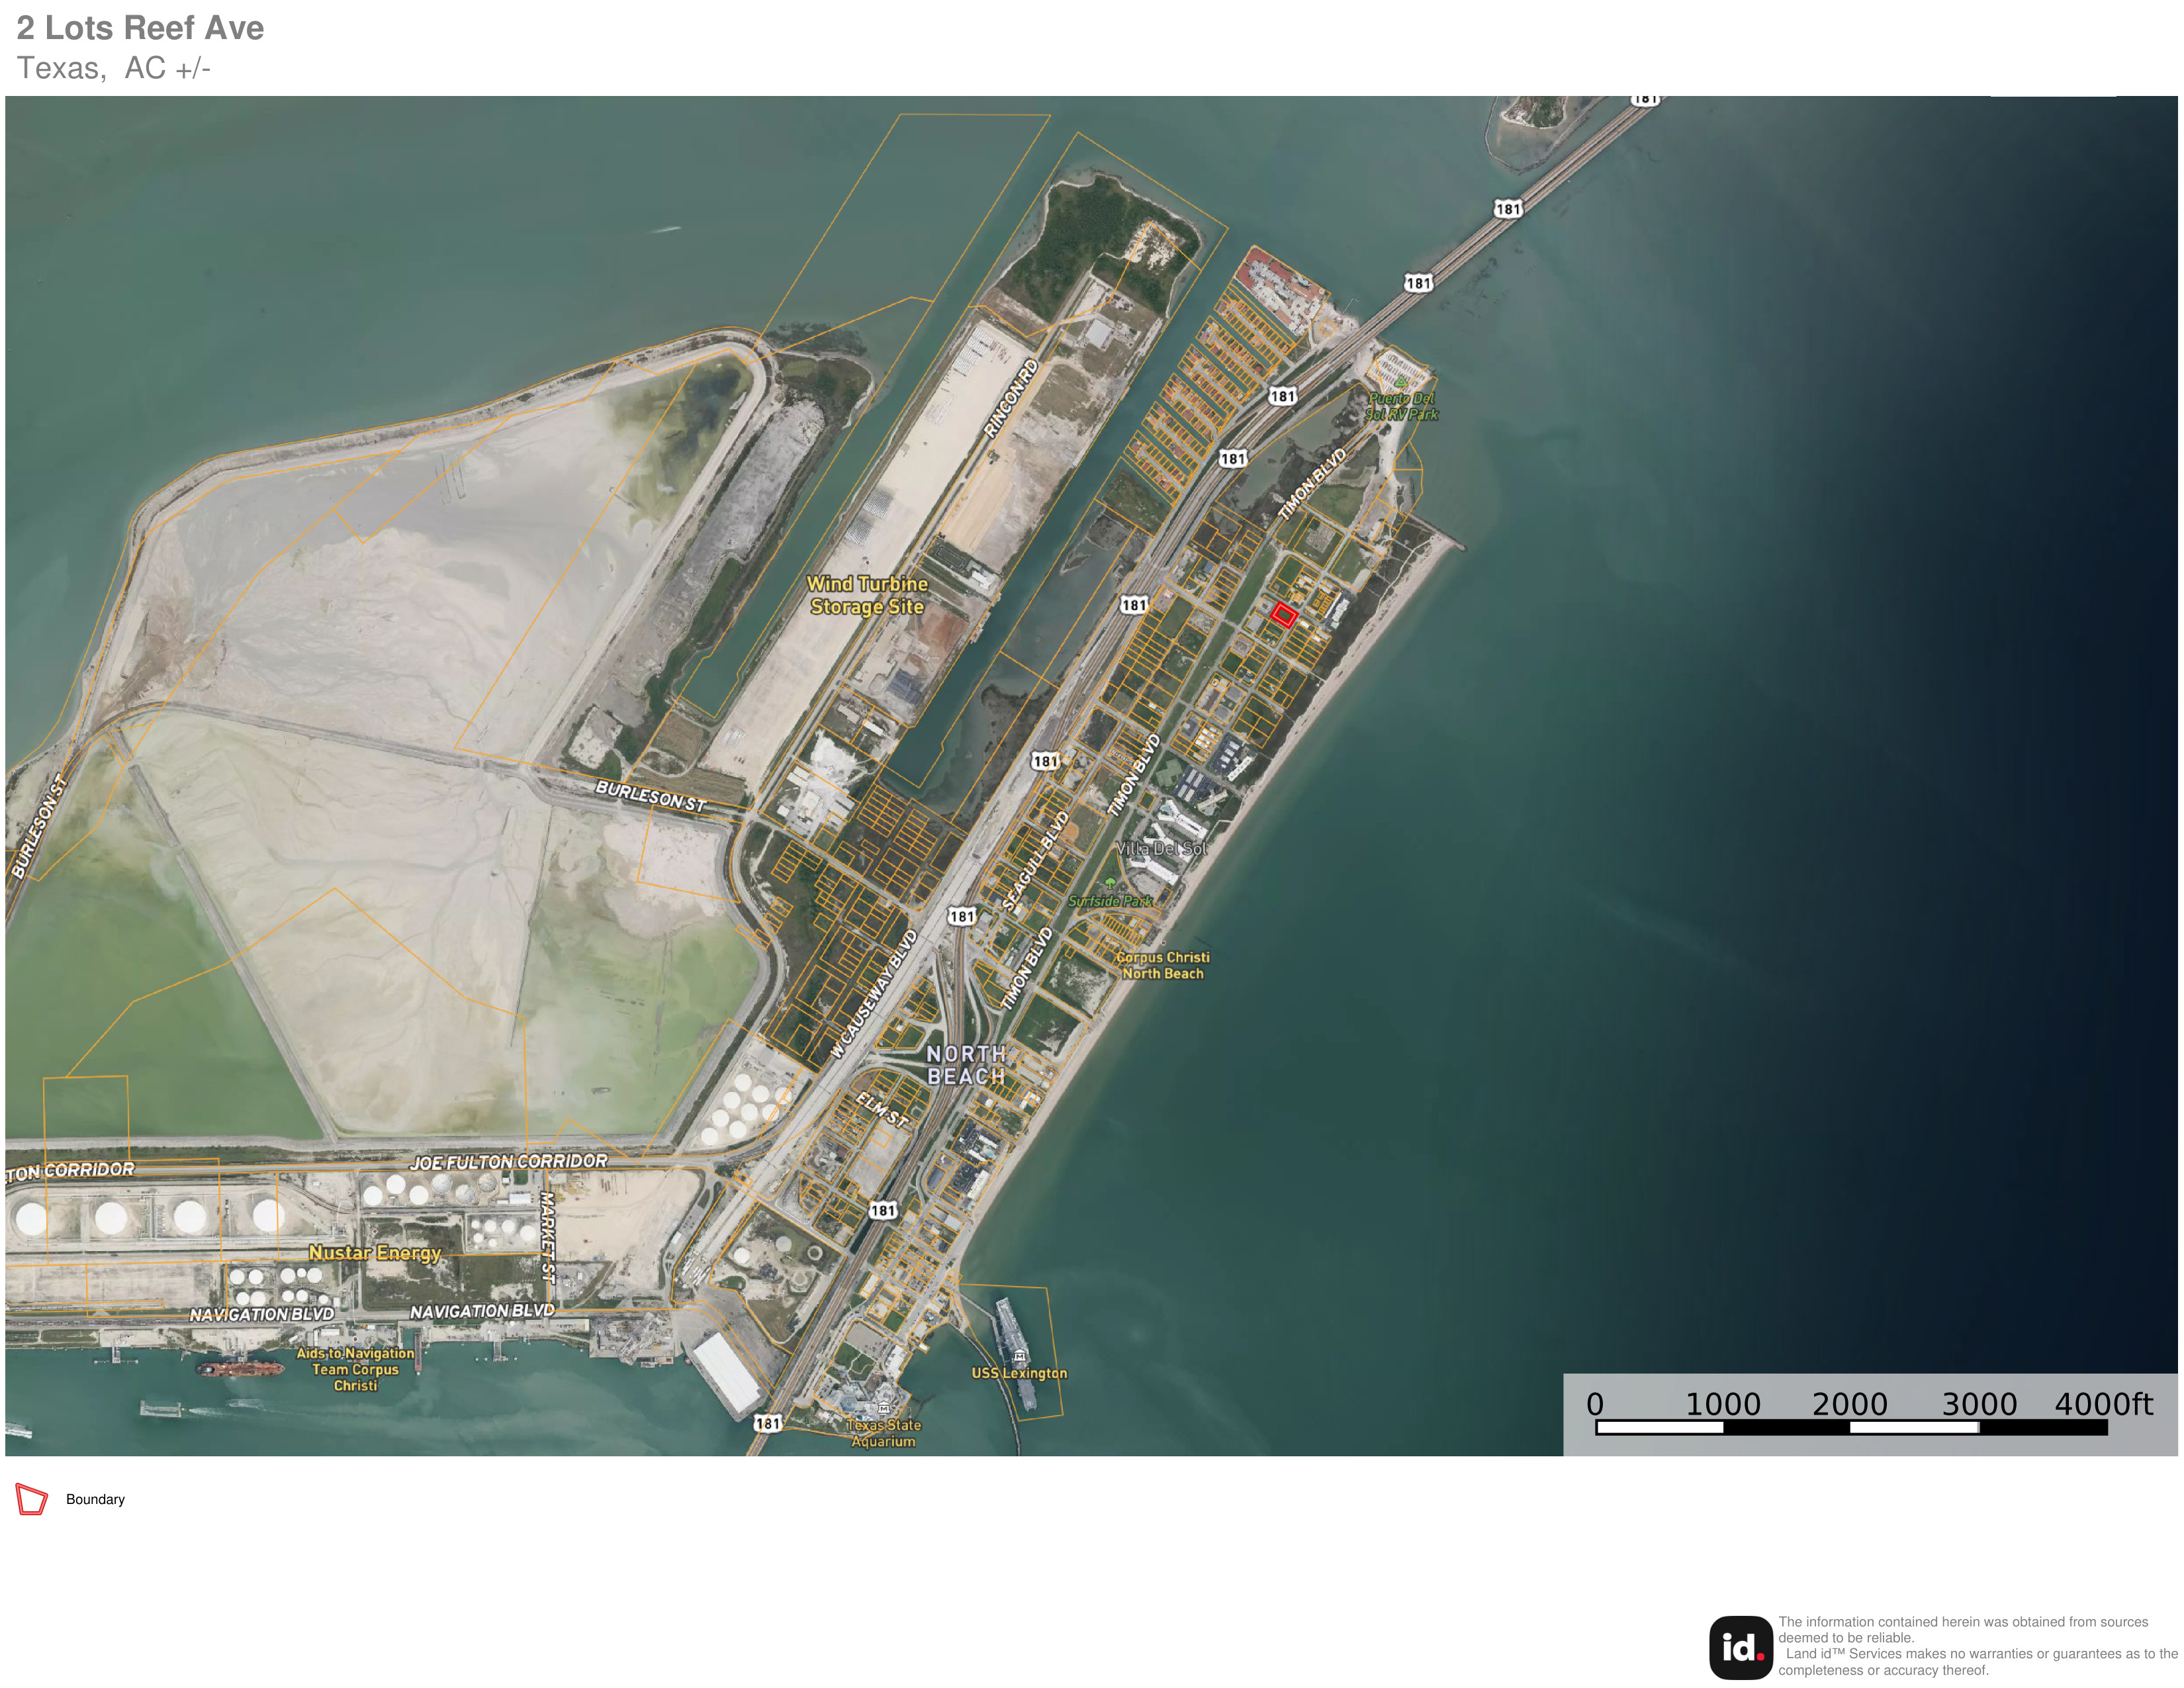Click the Villa Del Sol label
This screenshot has height=1688, width=2184.
pos(1161,848)
